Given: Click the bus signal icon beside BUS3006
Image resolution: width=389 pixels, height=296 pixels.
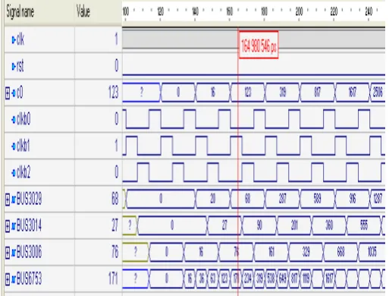Looking at the screenshot, I should 14,252.
